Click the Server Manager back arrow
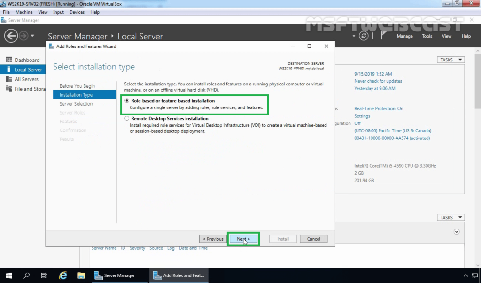 [11, 36]
